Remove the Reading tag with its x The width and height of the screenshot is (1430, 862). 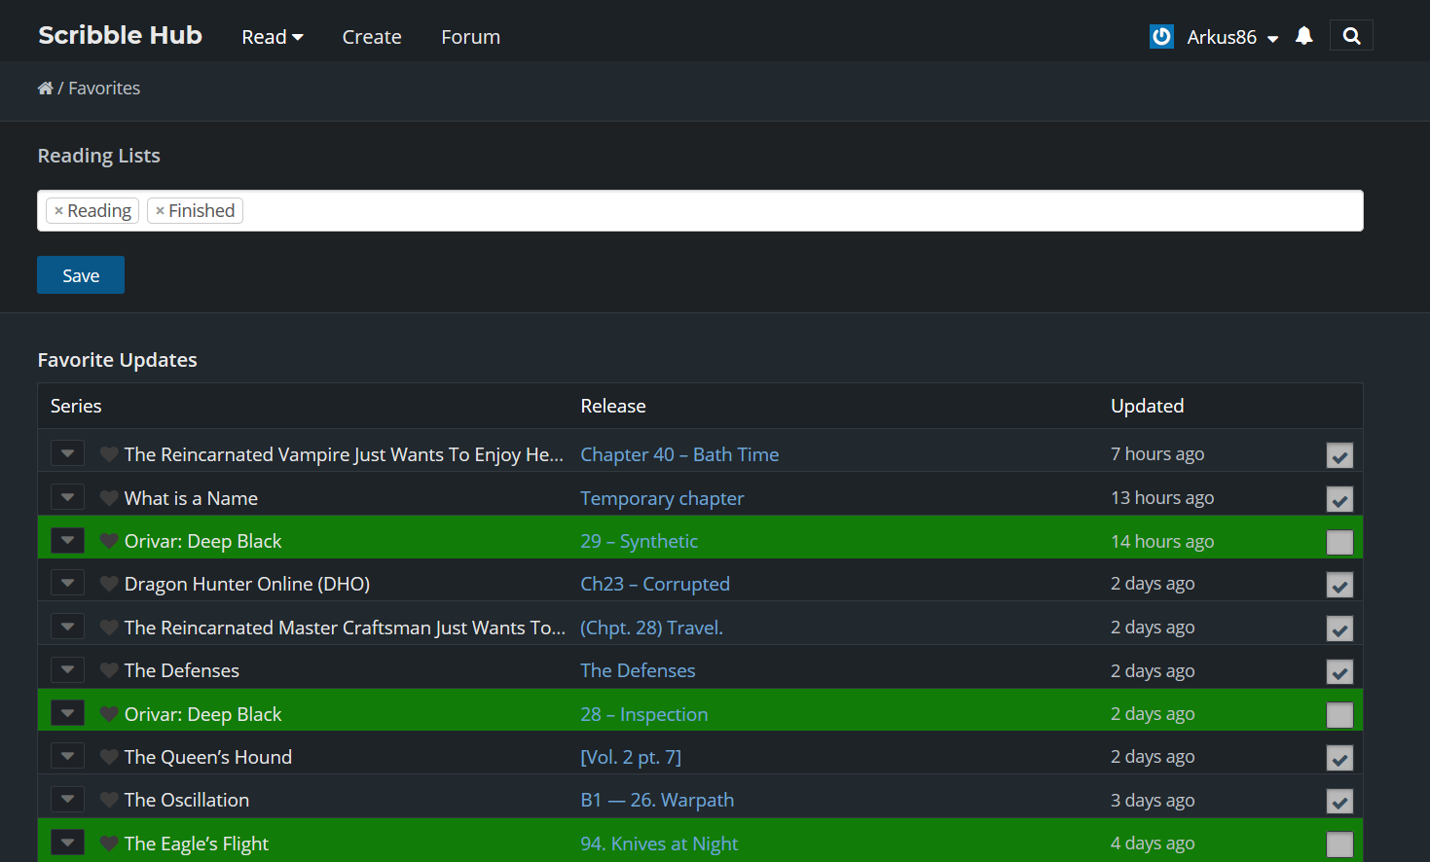coord(58,211)
